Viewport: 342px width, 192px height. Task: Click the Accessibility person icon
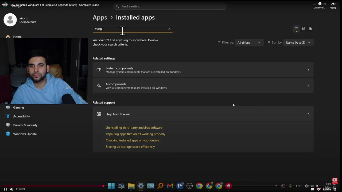(x=8, y=116)
